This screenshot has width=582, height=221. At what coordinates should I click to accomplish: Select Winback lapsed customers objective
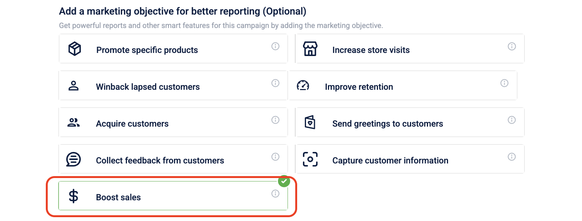point(148,87)
